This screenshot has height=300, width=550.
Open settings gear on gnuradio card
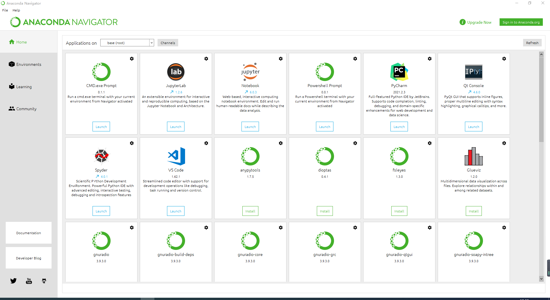coord(132,228)
